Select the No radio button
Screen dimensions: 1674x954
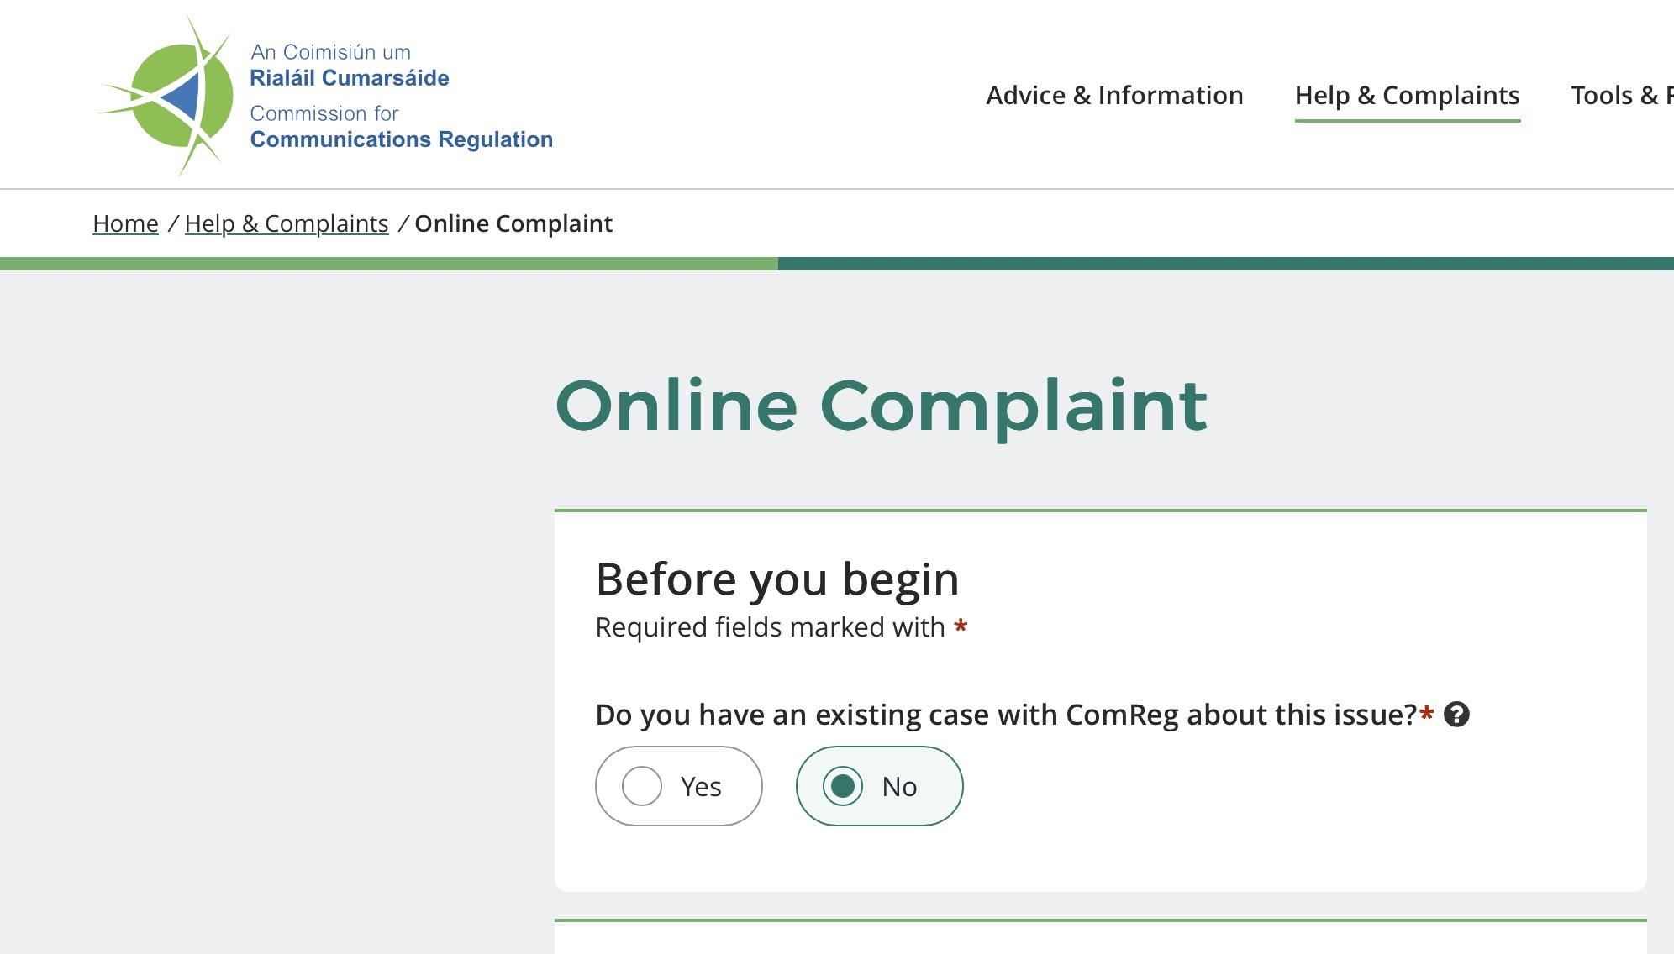(x=843, y=786)
